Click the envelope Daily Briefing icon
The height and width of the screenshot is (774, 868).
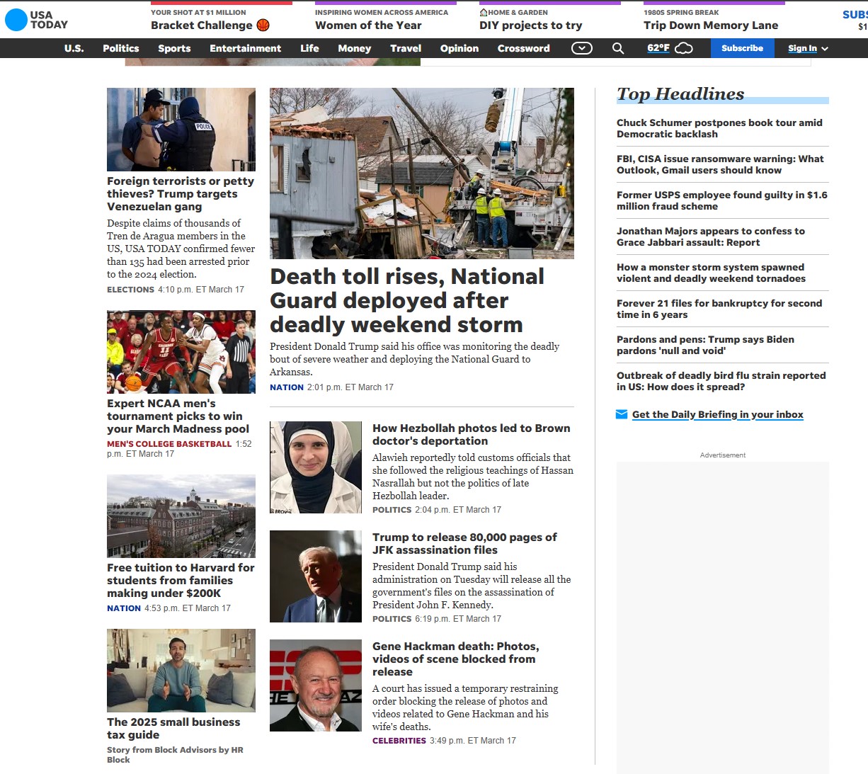click(622, 414)
